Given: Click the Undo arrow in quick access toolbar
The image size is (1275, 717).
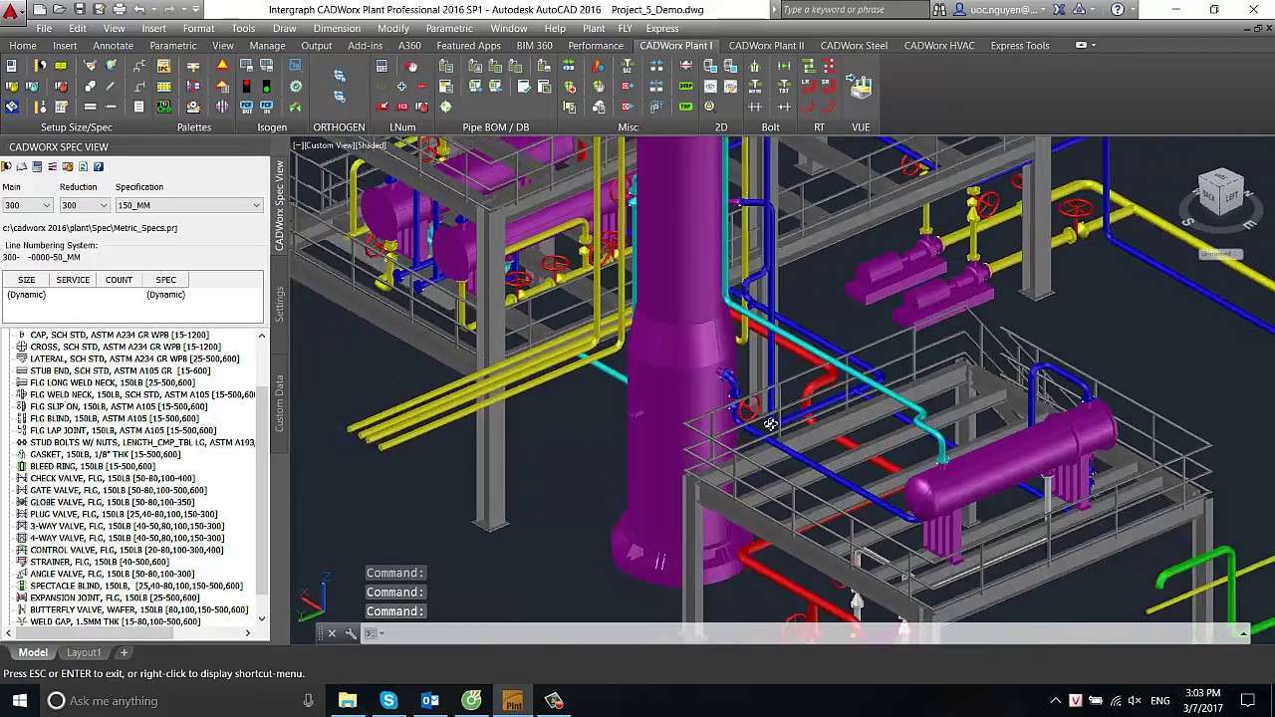Looking at the screenshot, I should [138, 9].
